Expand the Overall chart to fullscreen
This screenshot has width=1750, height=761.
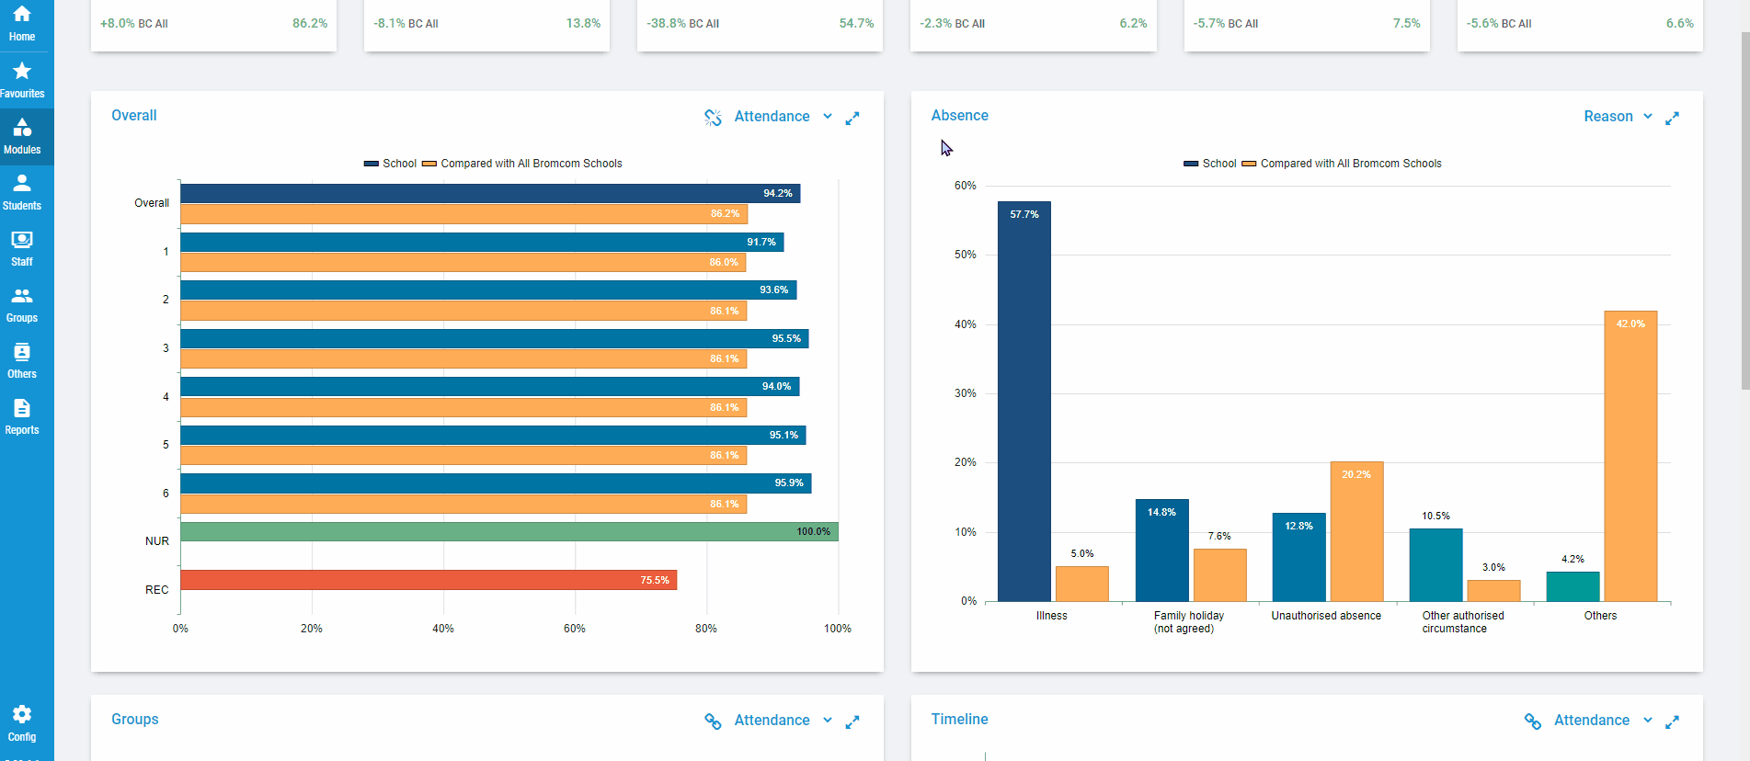coord(852,118)
